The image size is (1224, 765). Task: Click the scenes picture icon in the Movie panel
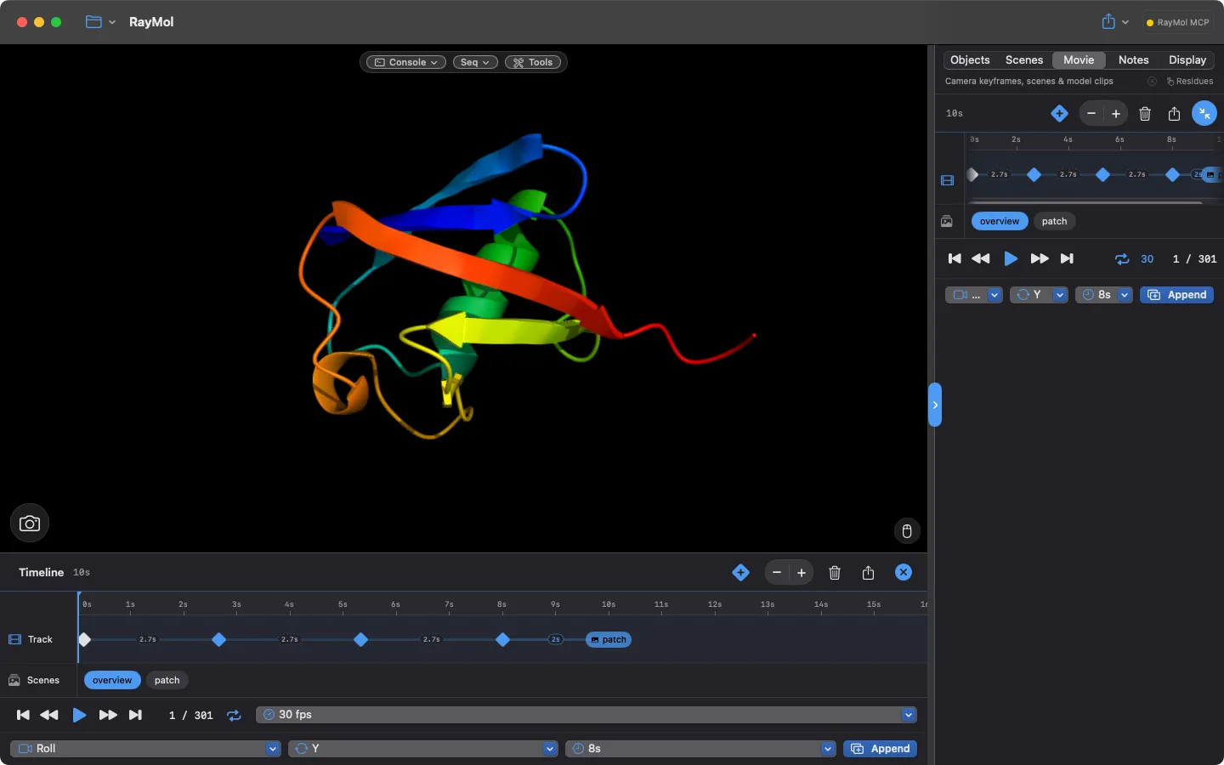(x=947, y=221)
